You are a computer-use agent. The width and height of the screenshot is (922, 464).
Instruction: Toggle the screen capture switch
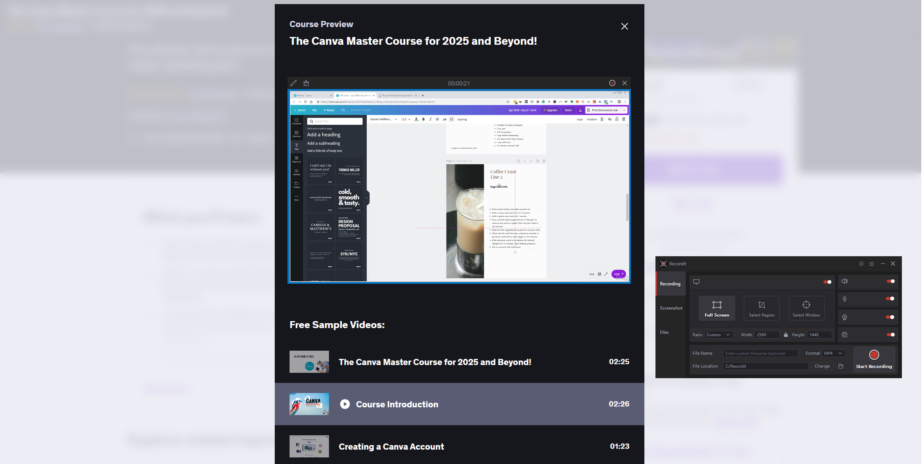pyautogui.click(x=827, y=282)
